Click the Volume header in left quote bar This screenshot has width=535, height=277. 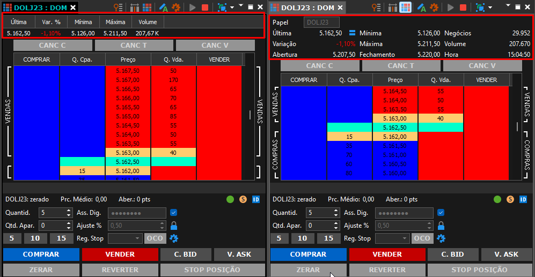(x=148, y=22)
